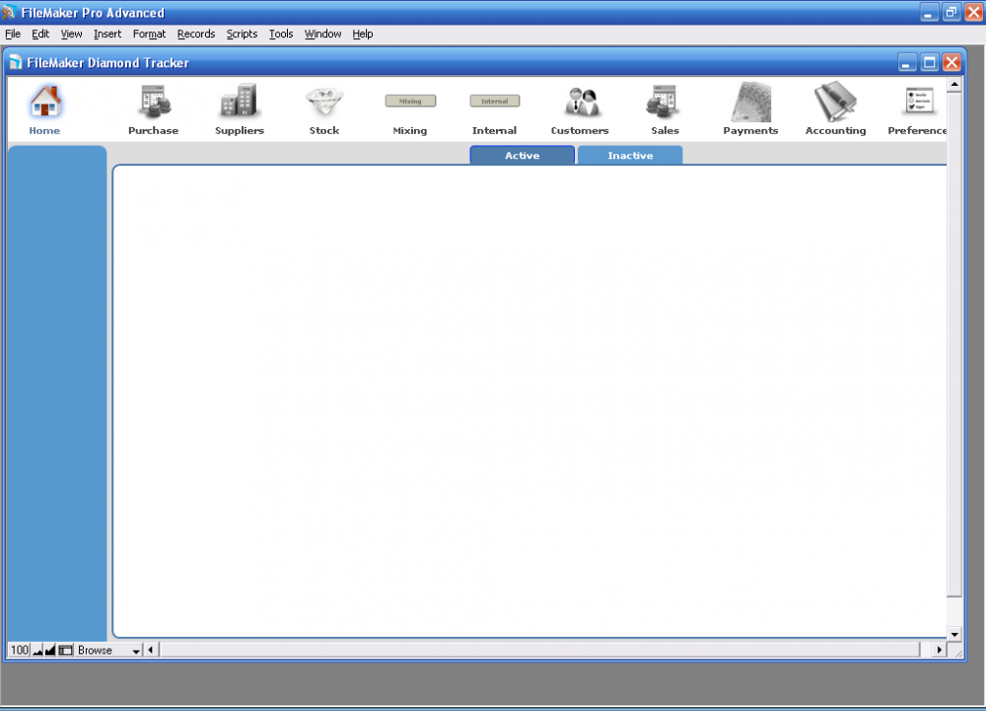
Task: Open the Payments banknotes icon
Action: 750,102
